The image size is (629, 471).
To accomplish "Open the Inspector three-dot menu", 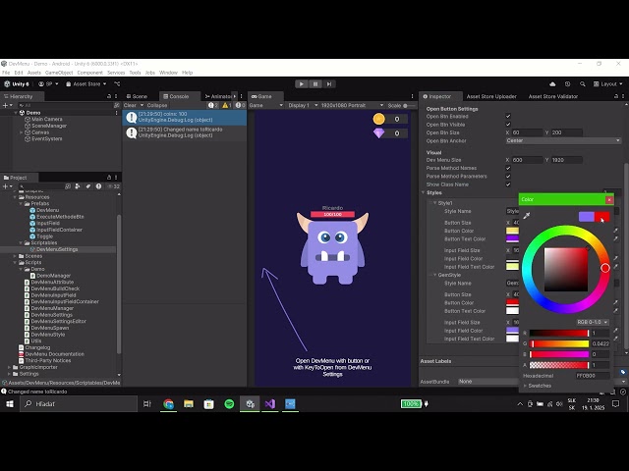I will pyautogui.click(x=623, y=96).
